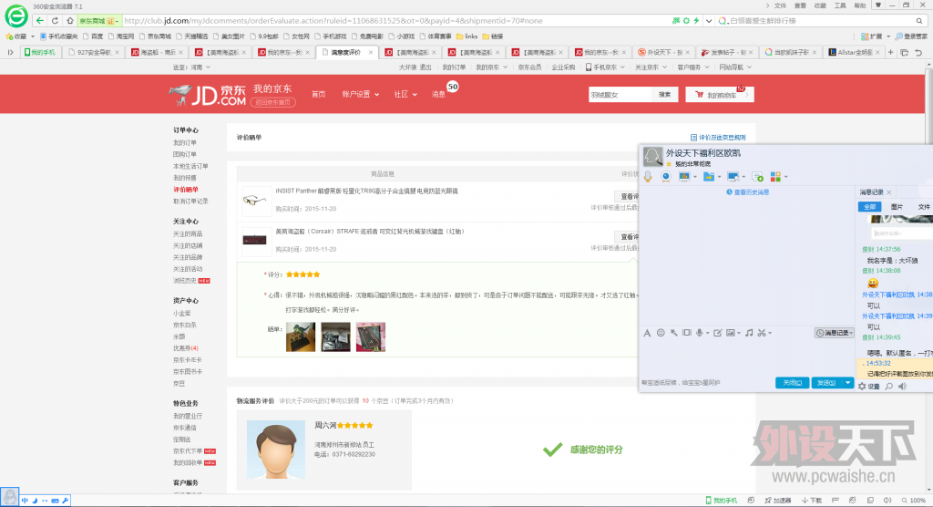Switch to the 外设天下 browser tab
The image size is (933, 507).
[x=664, y=52]
